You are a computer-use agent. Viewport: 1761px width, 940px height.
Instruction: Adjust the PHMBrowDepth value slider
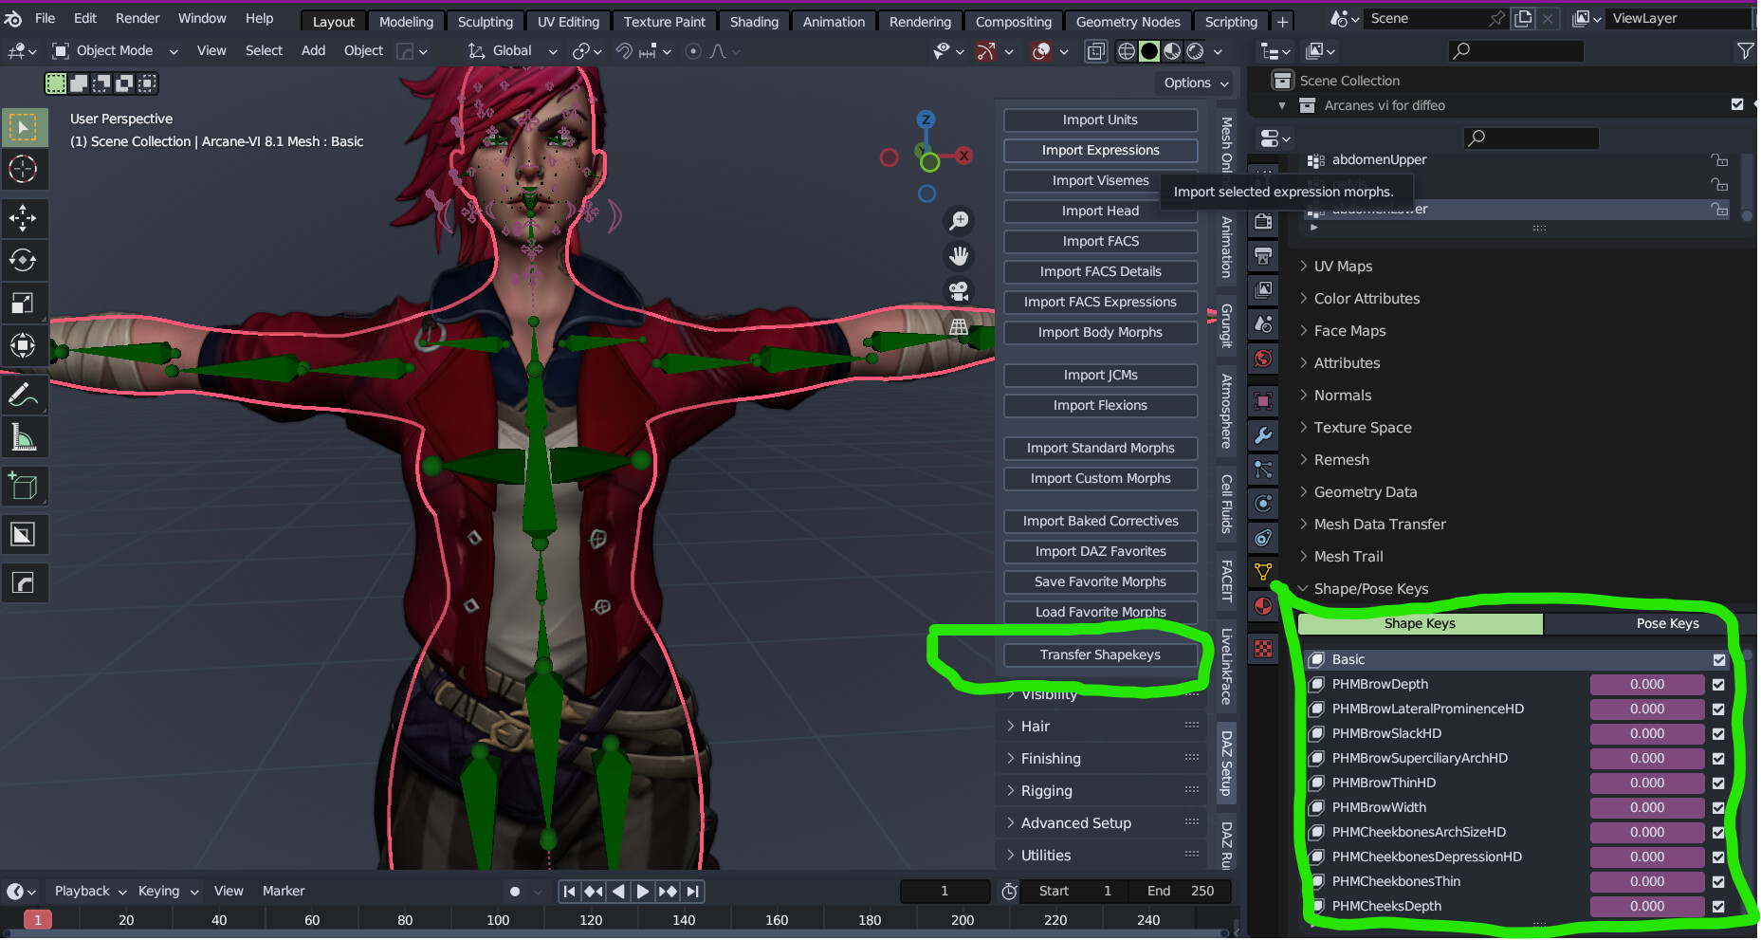point(1647,685)
